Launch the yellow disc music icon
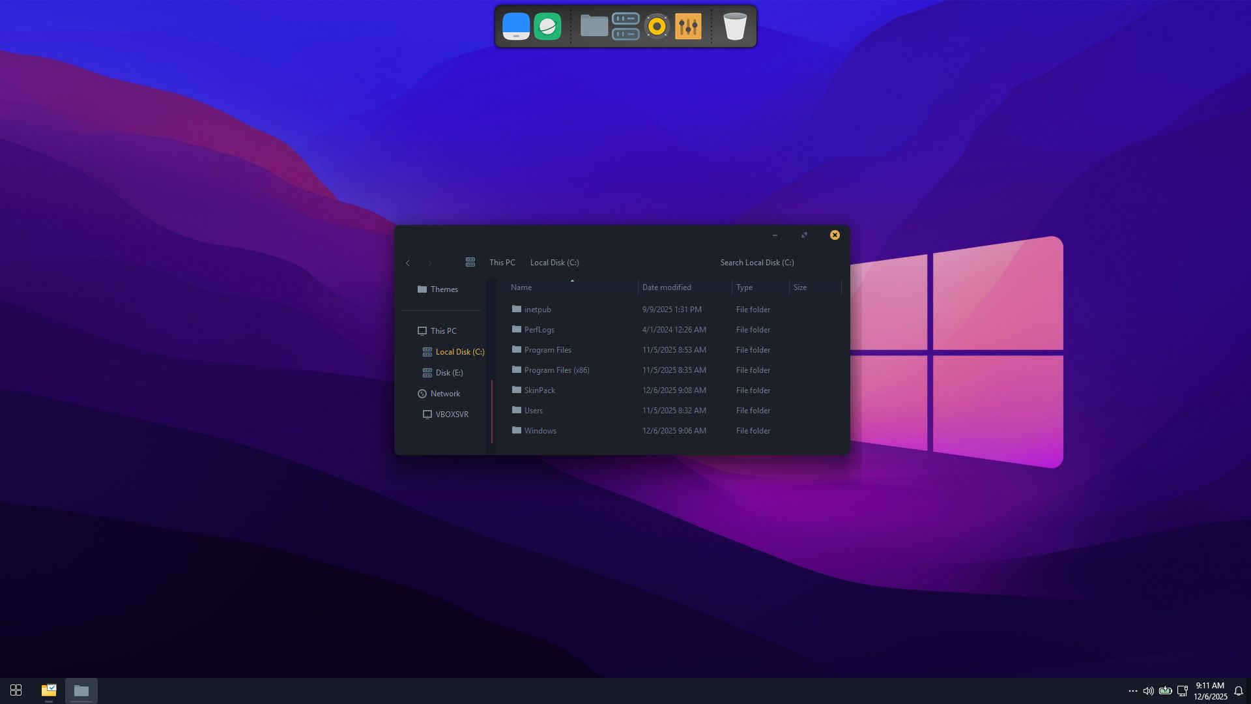 [x=657, y=27]
